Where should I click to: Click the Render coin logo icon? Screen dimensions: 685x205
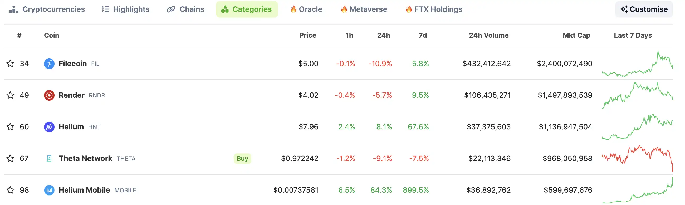(49, 95)
